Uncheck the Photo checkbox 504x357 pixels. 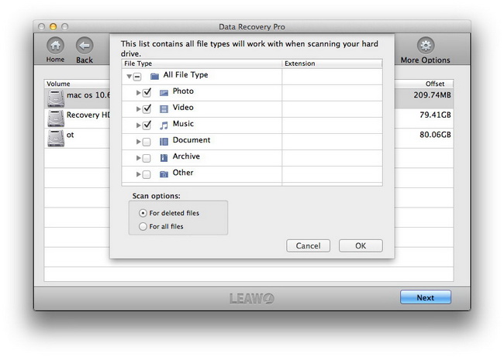147,92
